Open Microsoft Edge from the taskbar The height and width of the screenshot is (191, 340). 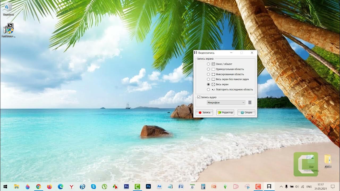point(61,186)
